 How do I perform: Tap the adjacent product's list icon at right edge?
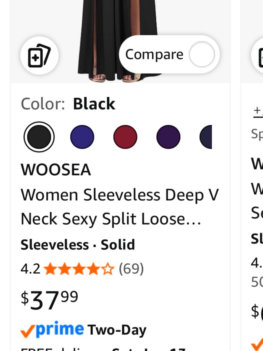pos(257,56)
